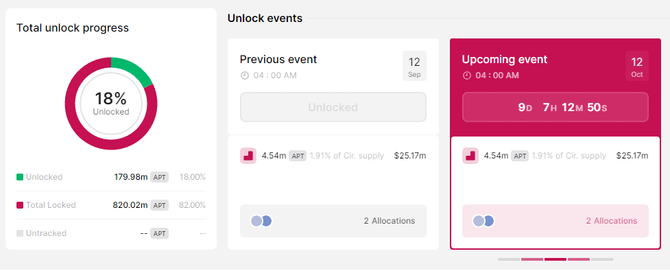Click the green Unlocked legend square
Viewport: 670px width, 271px height.
[20, 177]
